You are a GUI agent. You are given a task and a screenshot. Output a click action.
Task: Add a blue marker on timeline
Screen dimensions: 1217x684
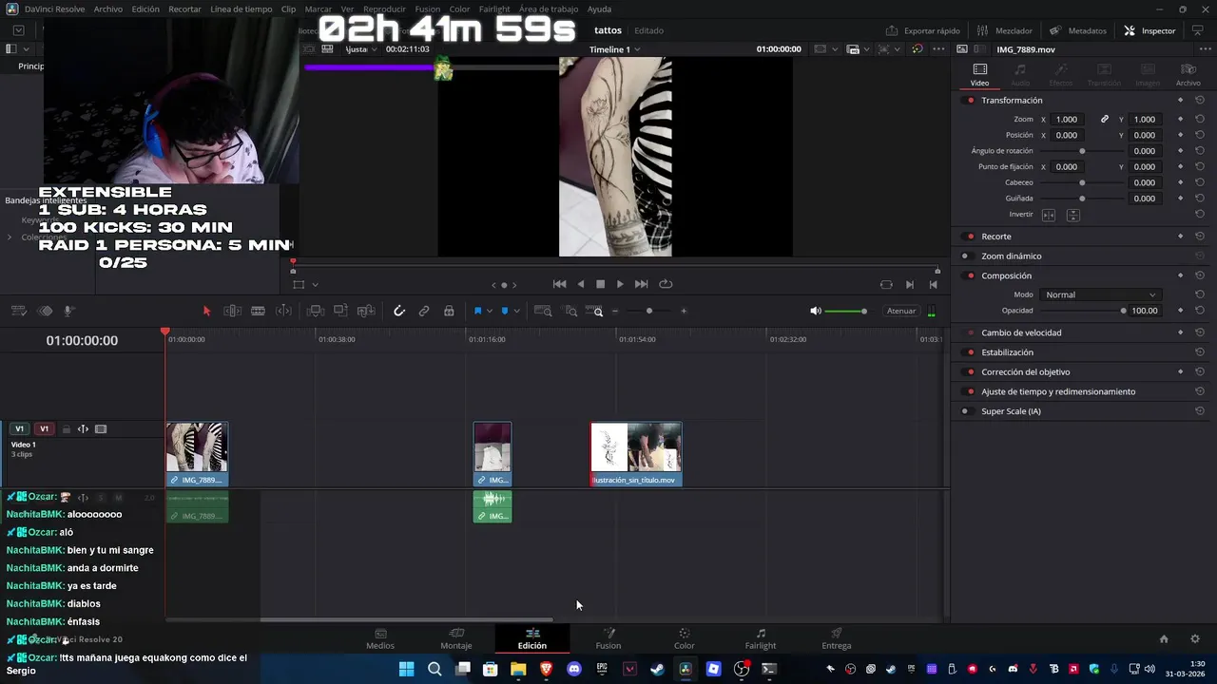504,311
